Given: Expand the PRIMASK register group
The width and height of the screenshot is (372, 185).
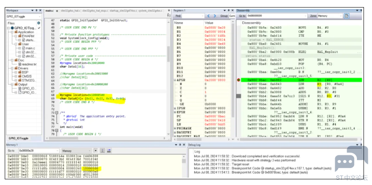Looking at the screenshot, I should 175,128.
